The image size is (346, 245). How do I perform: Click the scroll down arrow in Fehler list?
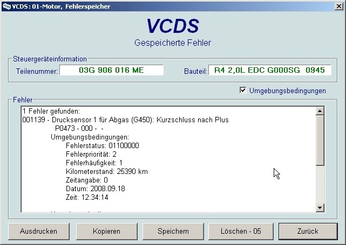(320, 208)
